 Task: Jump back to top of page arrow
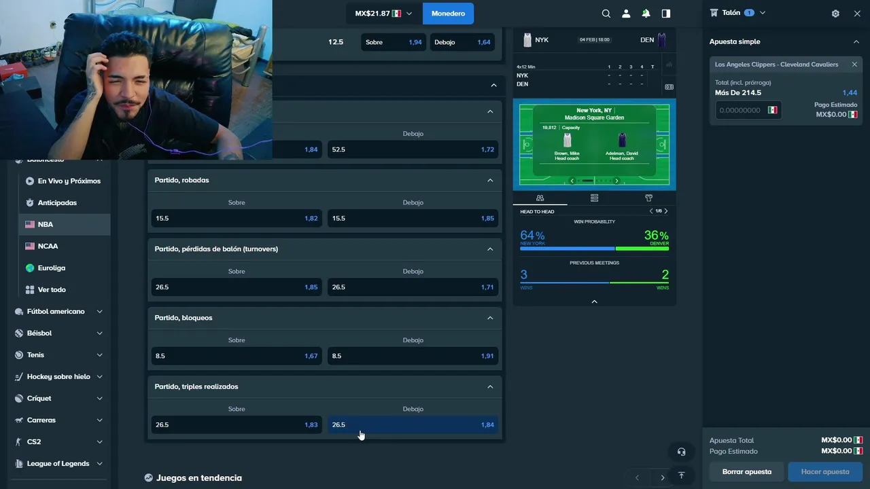pyautogui.click(x=681, y=475)
